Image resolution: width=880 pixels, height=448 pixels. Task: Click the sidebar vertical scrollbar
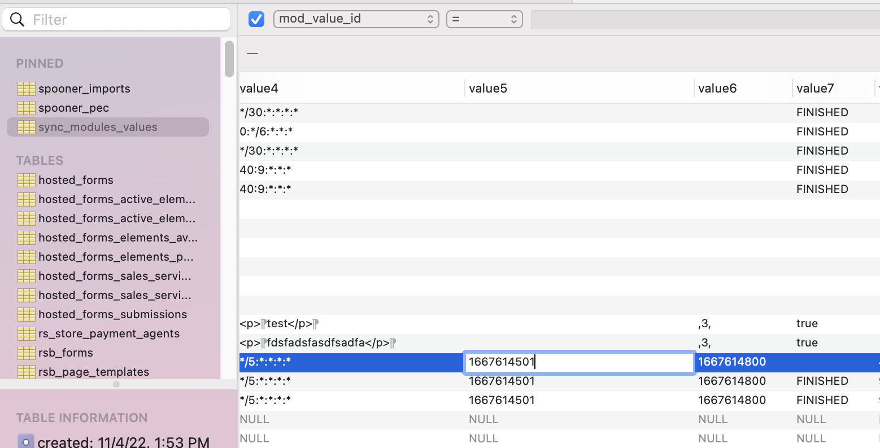[229, 59]
